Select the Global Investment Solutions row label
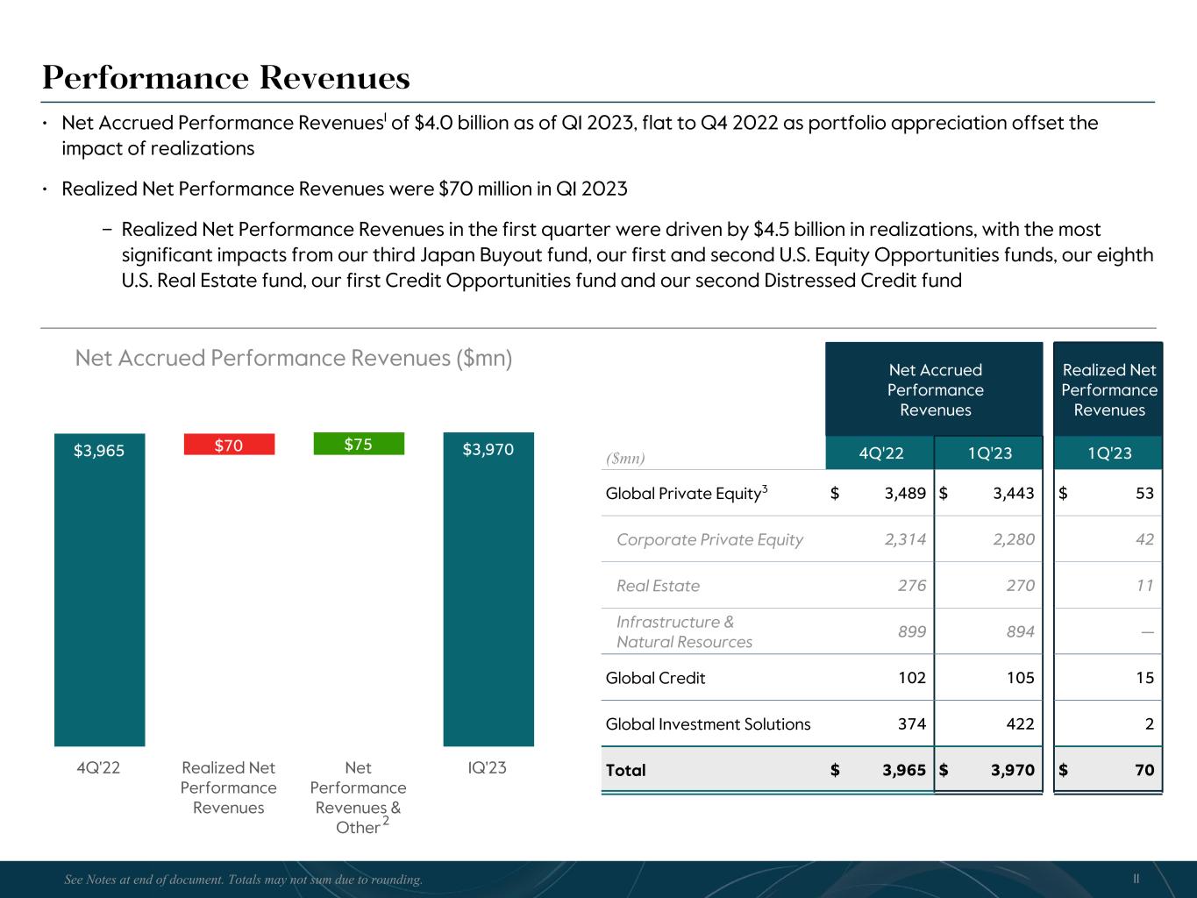 coord(708,724)
